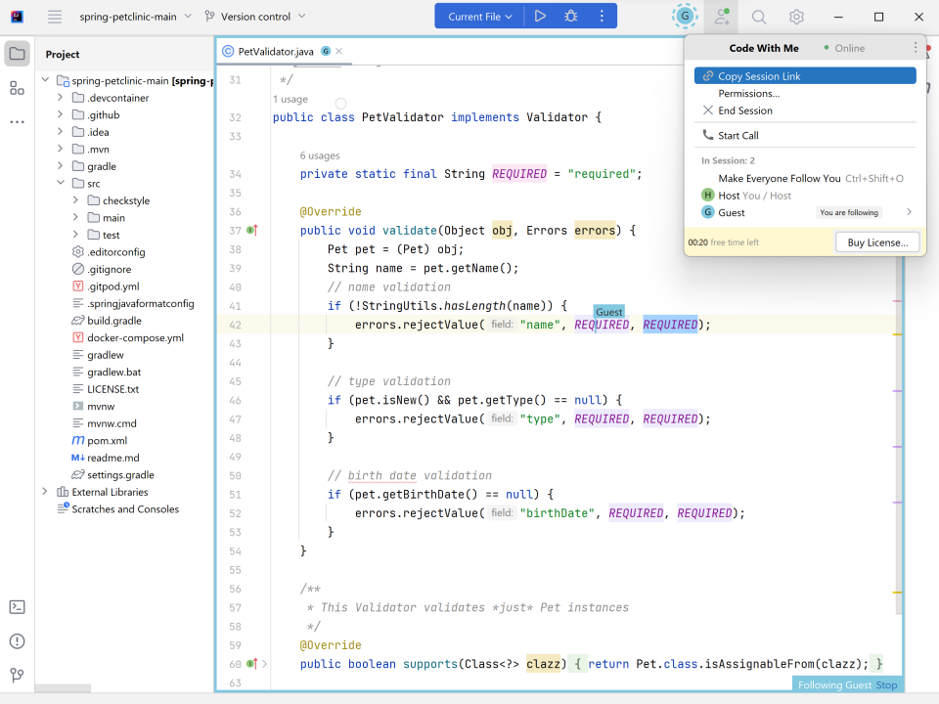The image size is (939, 704).
Task: Click the Guest caret label in editor
Action: click(x=609, y=311)
